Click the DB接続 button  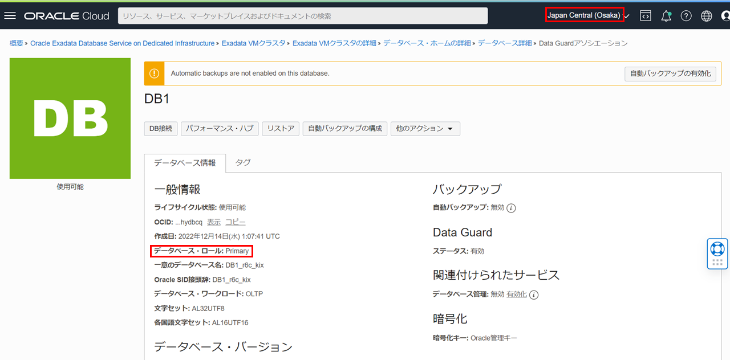(x=161, y=129)
